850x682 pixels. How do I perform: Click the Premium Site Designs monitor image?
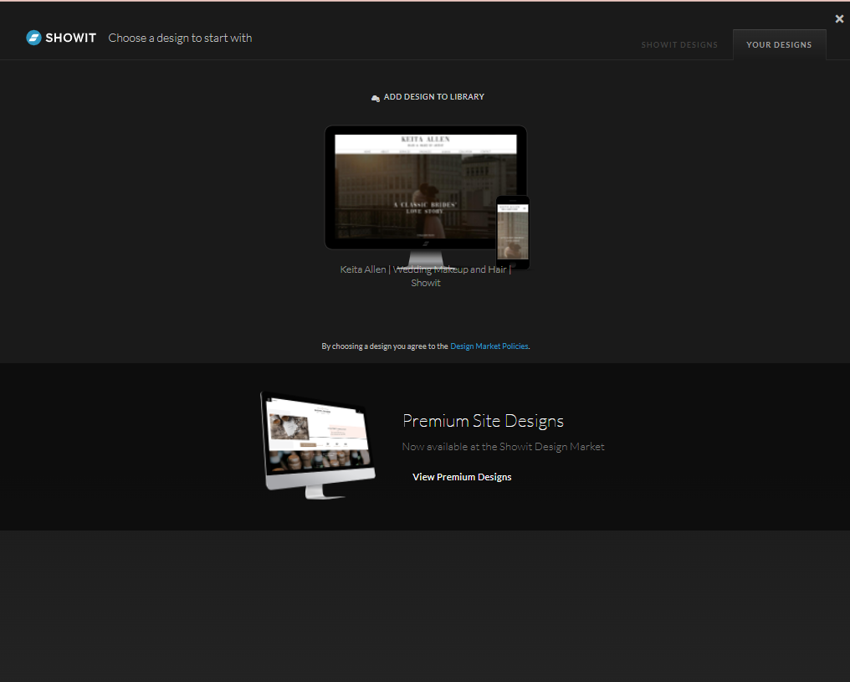pos(318,445)
